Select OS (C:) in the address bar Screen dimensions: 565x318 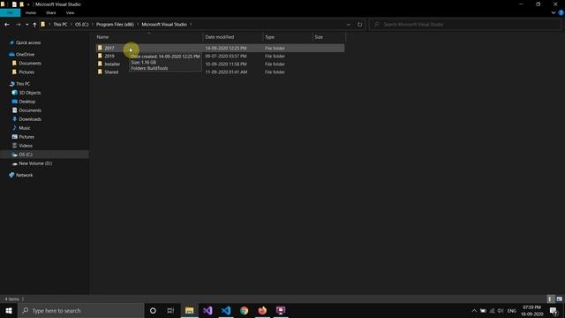click(82, 25)
